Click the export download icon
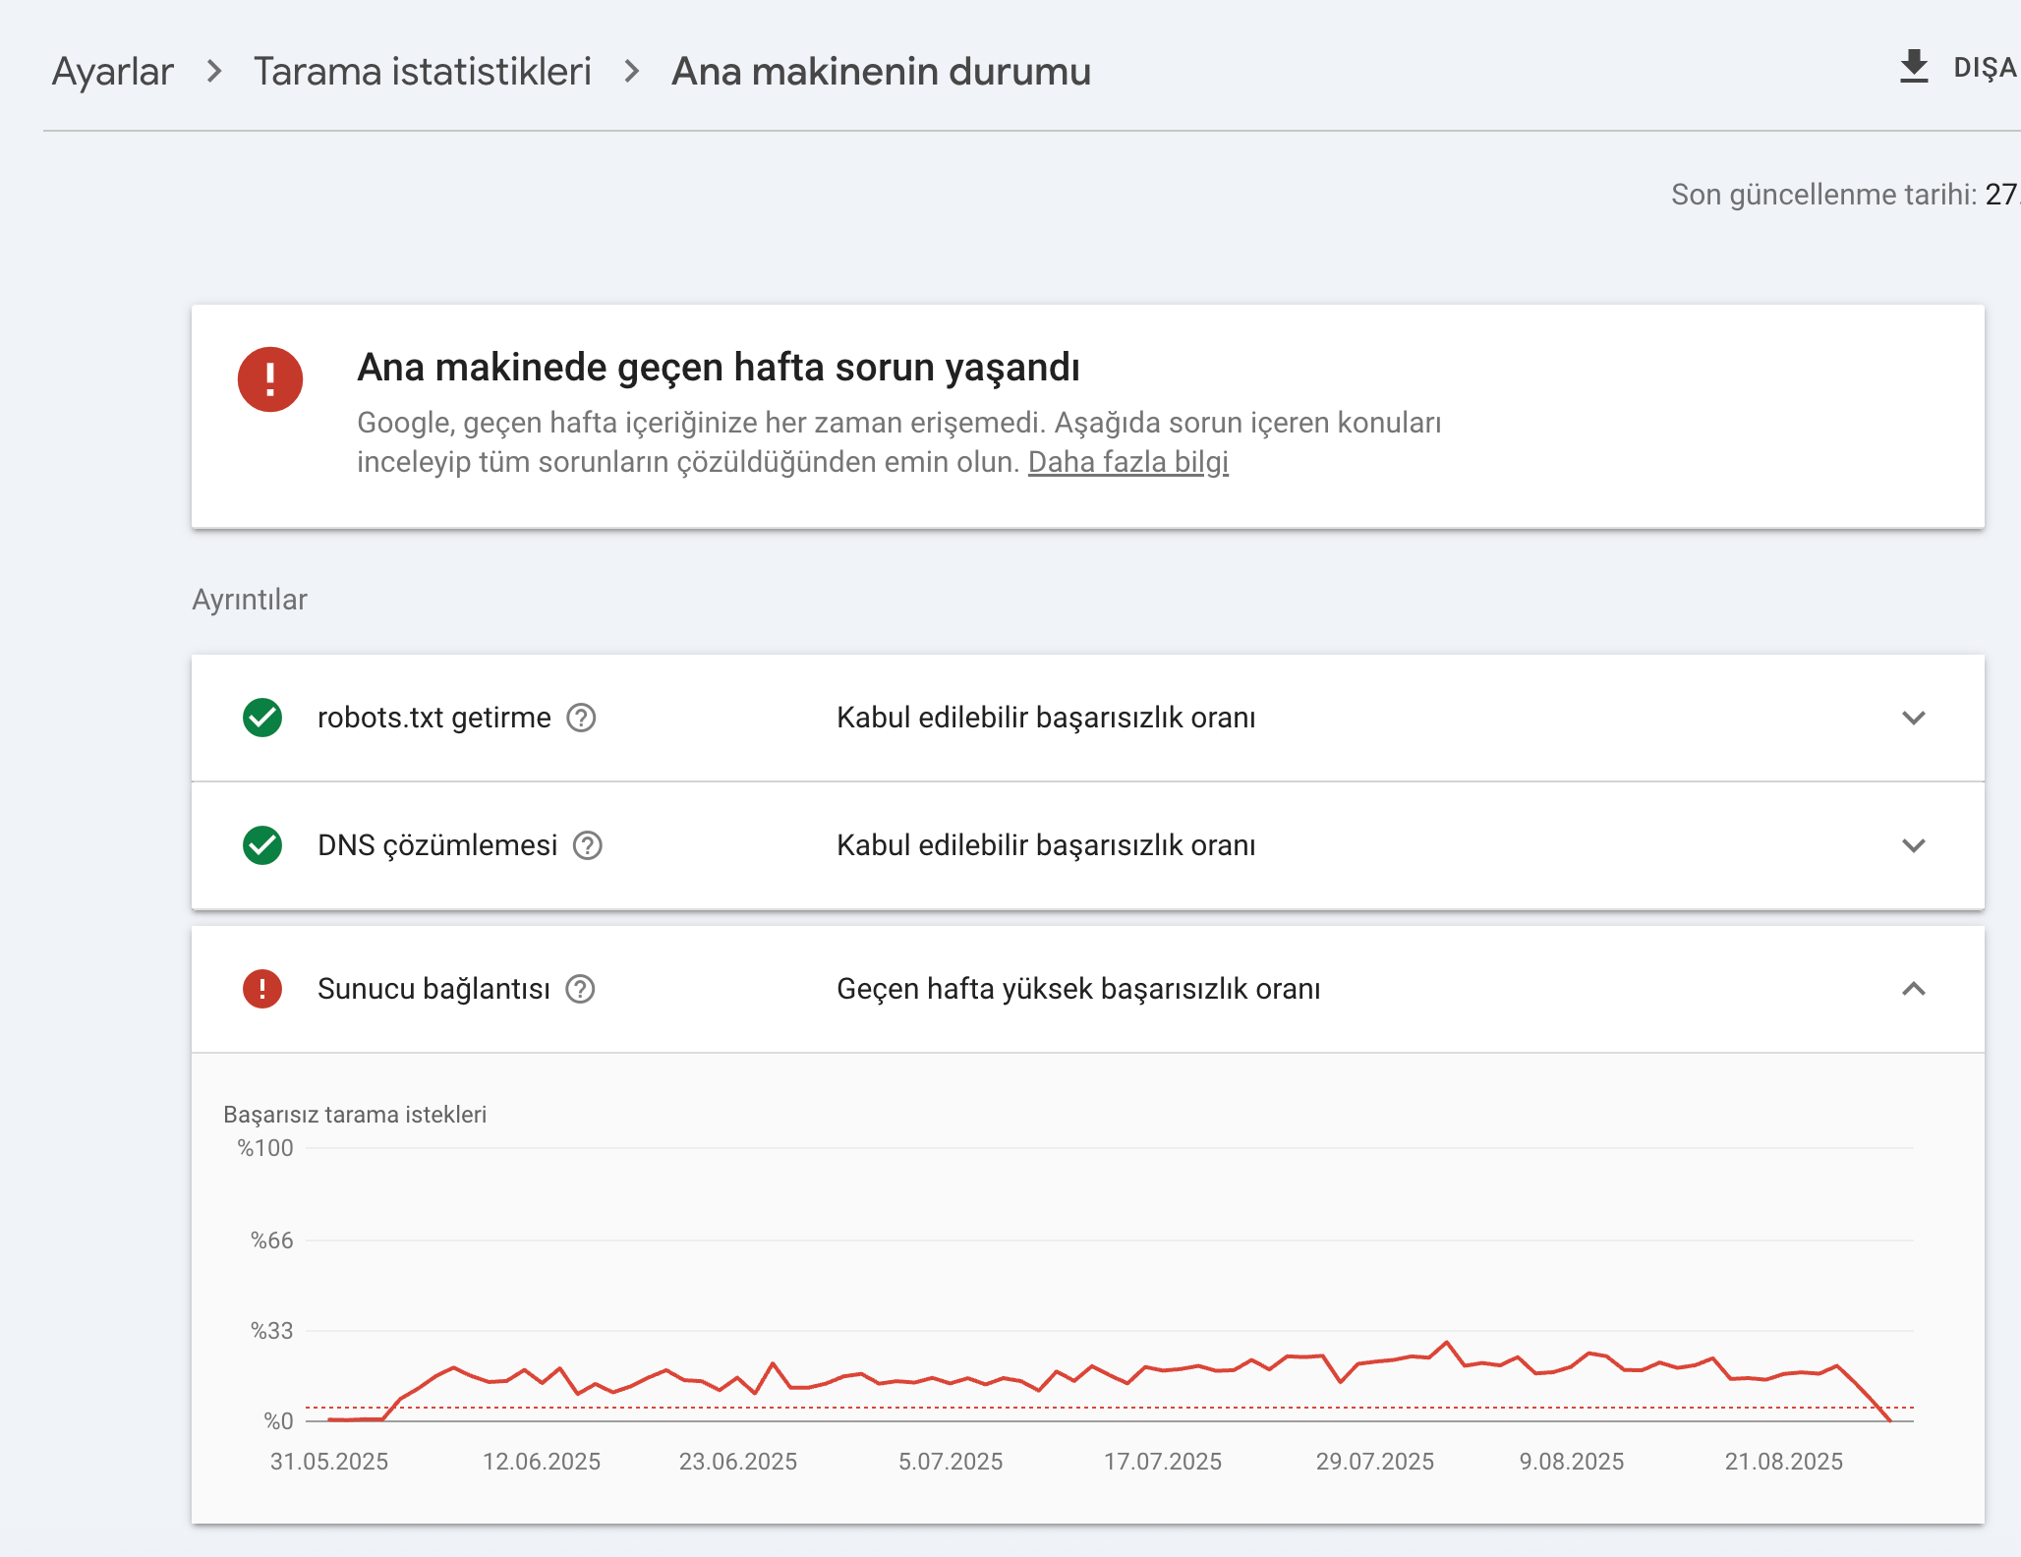This screenshot has width=2021, height=1557. tap(1914, 67)
